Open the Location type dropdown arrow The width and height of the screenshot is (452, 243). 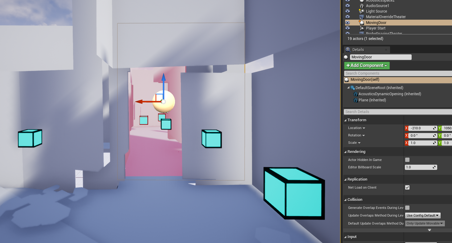pos(364,128)
